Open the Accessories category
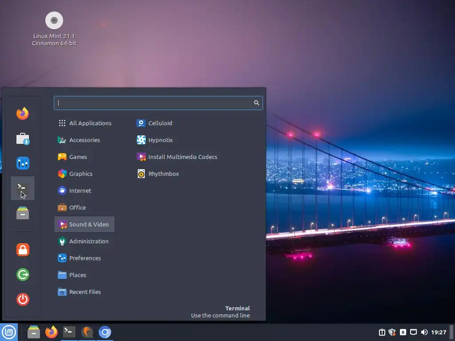 pos(84,140)
